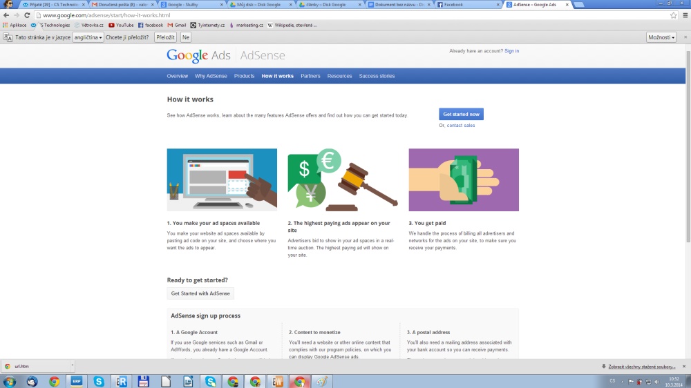The image size is (691, 388).
Task: Click the translate icon in the translation bar
Action: point(8,37)
